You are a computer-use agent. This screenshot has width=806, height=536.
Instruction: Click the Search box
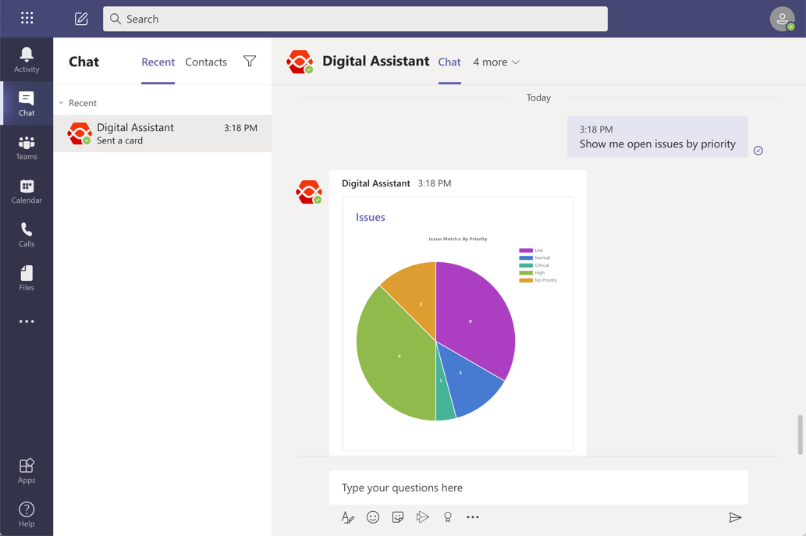tap(355, 19)
